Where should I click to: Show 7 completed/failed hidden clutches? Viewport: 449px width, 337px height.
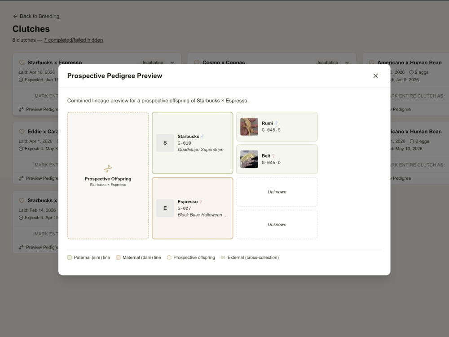coord(73,40)
